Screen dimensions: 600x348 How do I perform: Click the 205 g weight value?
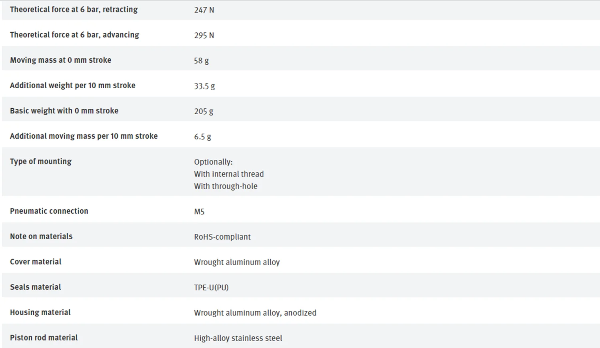pos(204,111)
